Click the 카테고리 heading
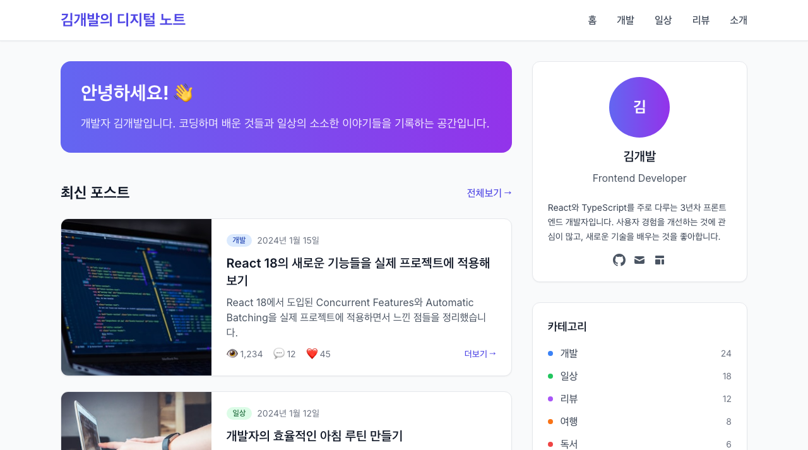 [x=567, y=326]
